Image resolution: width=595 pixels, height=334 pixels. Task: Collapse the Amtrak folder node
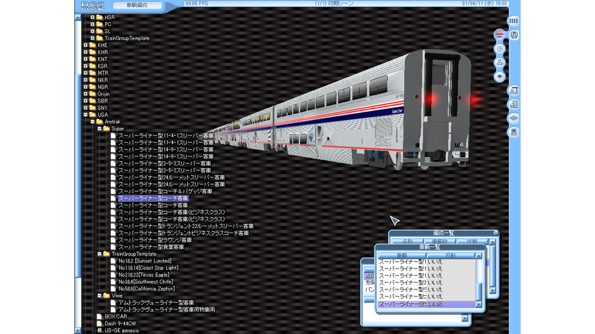coord(92,122)
